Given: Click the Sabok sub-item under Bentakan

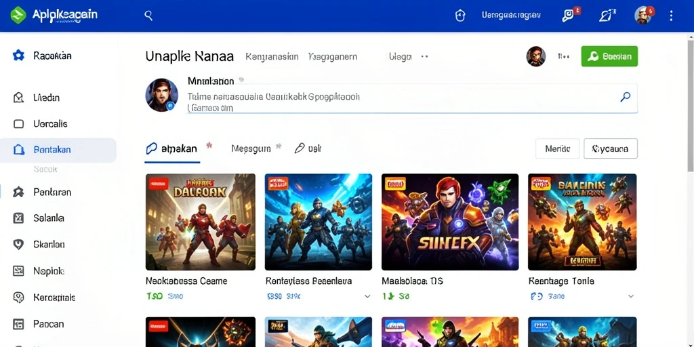Looking at the screenshot, I should click(45, 169).
